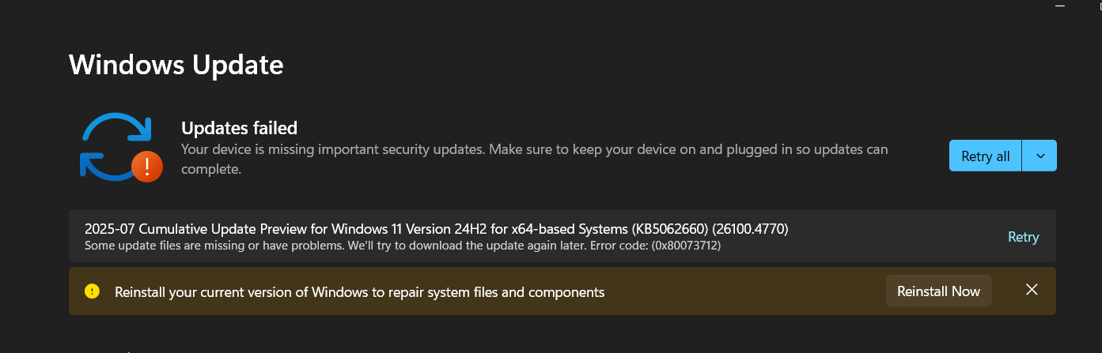This screenshot has width=1102, height=353.
Task: Click the yellow warning icon in the reinstall banner
Action: pyautogui.click(x=93, y=291)
